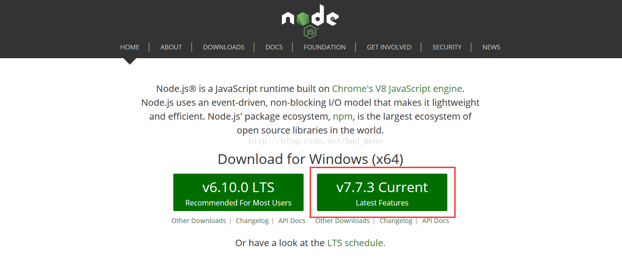Open API Docs under the Current button

point(435,221)
